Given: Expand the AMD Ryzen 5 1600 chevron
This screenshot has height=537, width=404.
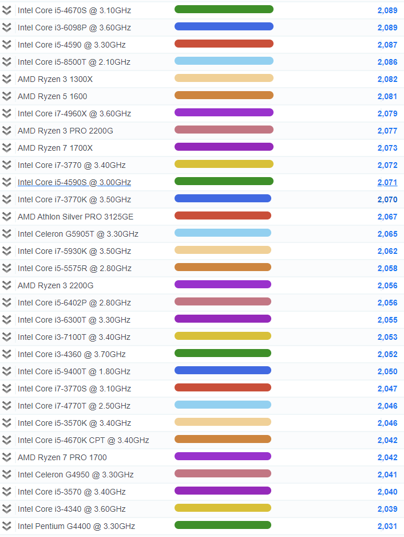Looking at the screenshot, I should (x=6, y=96).
